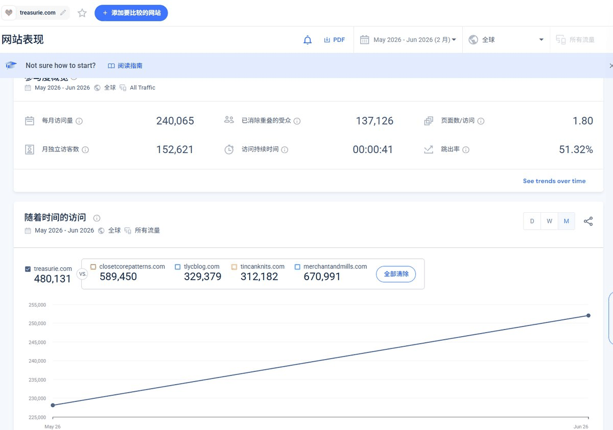The height and width of the screenshot is (430, 613).
Task: Click the treasurie.com heart favicon
Action: click(9, 13)
